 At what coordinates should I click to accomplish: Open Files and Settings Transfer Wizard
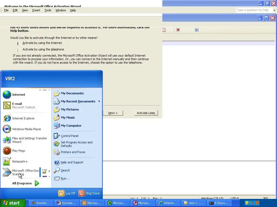25,140
